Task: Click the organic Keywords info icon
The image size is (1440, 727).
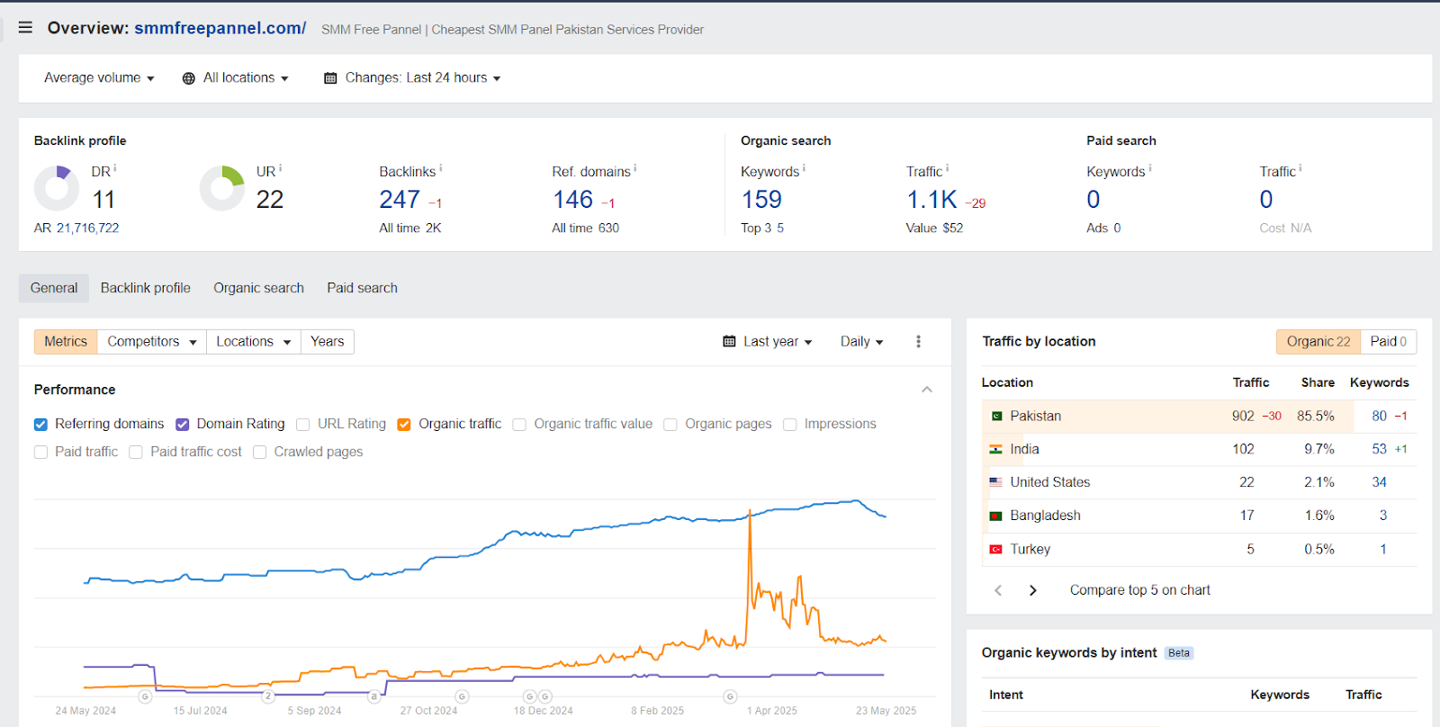Action: pos(805,168)
